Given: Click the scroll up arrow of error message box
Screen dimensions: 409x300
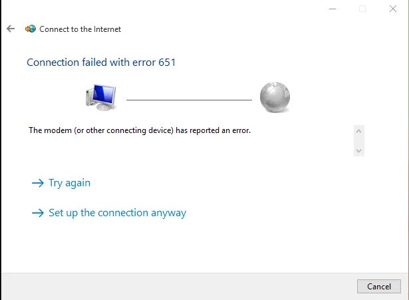Looking at the screenshot, I should pyautogui.click(x=359, y=130).
